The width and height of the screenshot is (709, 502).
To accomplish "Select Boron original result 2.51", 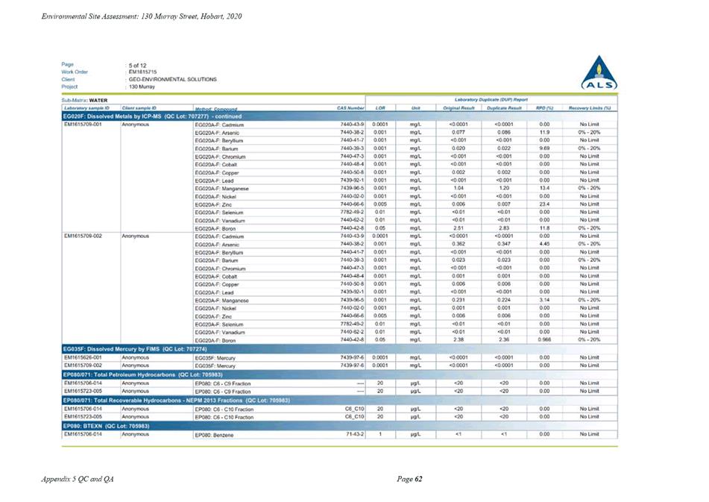I will tap(459, 228).
